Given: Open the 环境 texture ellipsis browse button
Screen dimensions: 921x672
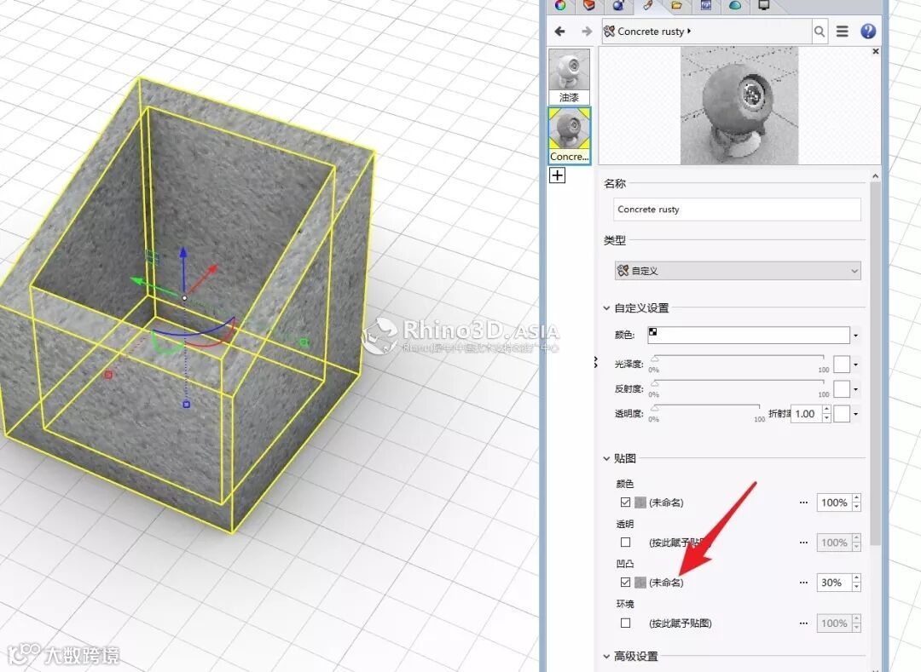Looking at the screenshot, I should tap(803, 623).
